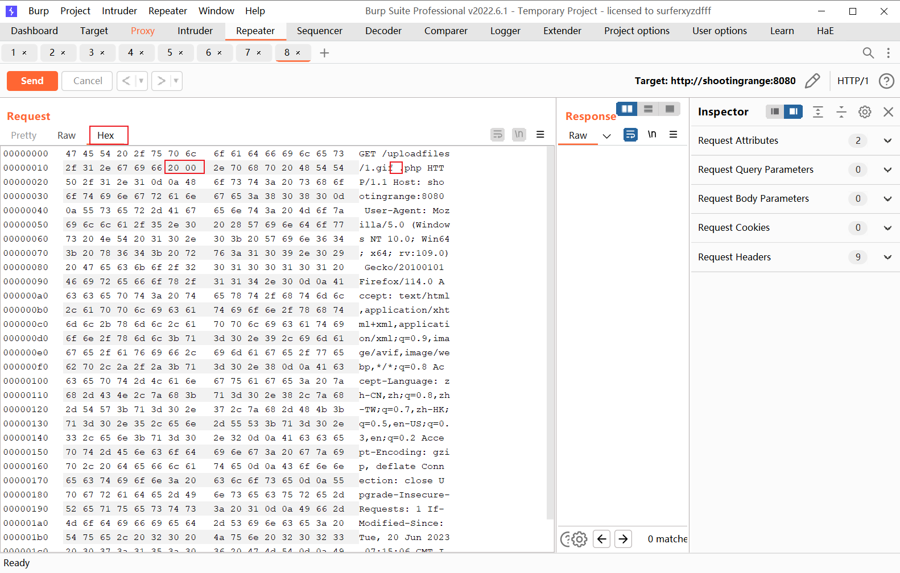Go to previous search match
This screenshot has height=573, width=900.
tap(601, 539)
